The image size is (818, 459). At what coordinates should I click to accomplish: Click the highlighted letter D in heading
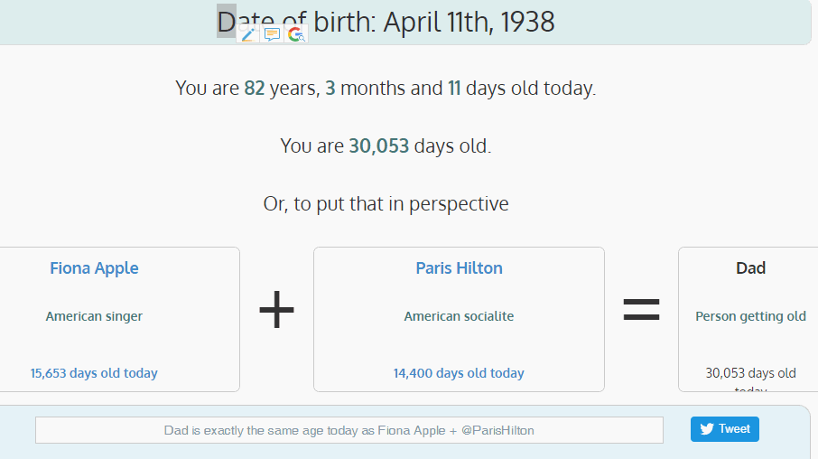pyautogui.click(x=227, y=22)
